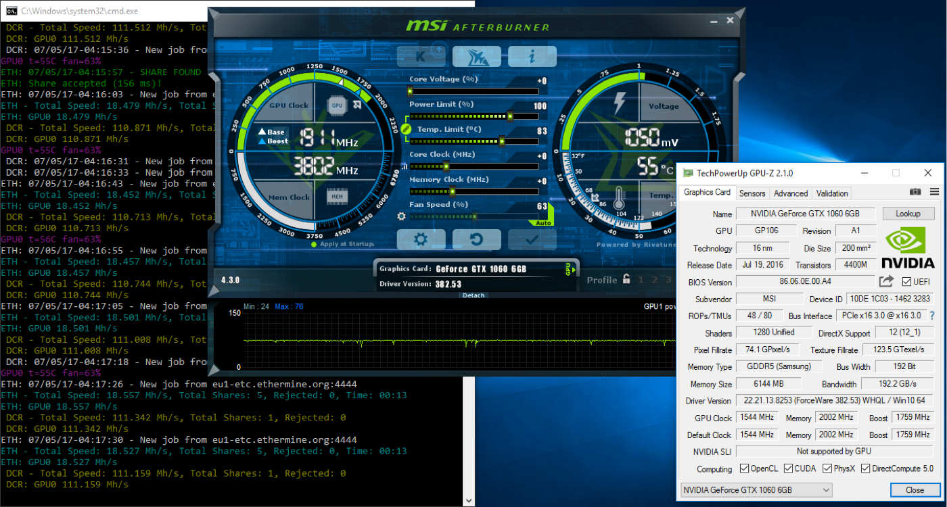Image resolution: width=947 pixels, height=507 pixels.
Task: Click the Close button in GPU-Z
Action: coord(915,489)
